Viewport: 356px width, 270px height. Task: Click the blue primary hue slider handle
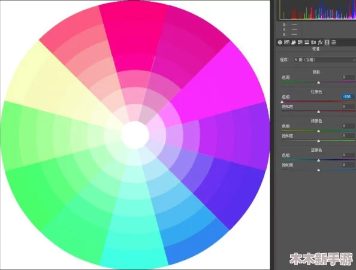[318, 160]
